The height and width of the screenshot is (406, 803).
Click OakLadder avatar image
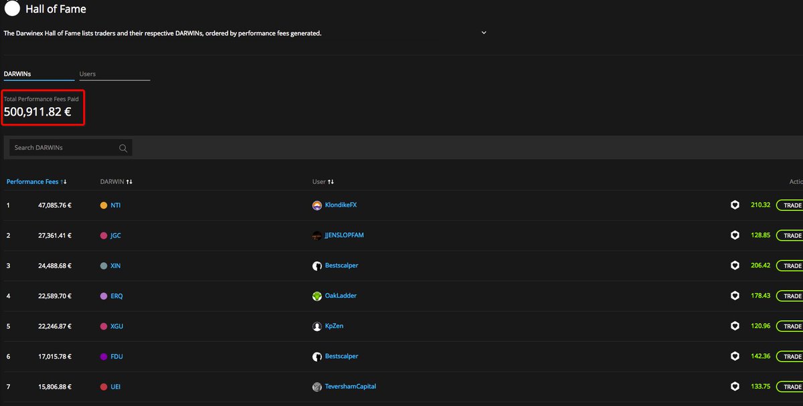pos(317,296)
